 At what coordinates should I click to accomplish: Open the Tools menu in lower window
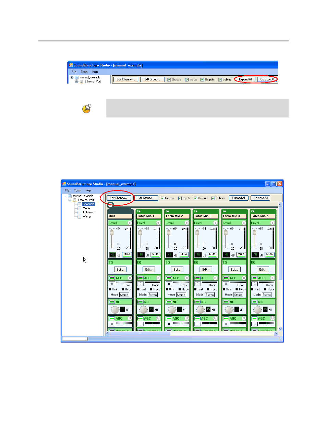[x=77, y=190]
